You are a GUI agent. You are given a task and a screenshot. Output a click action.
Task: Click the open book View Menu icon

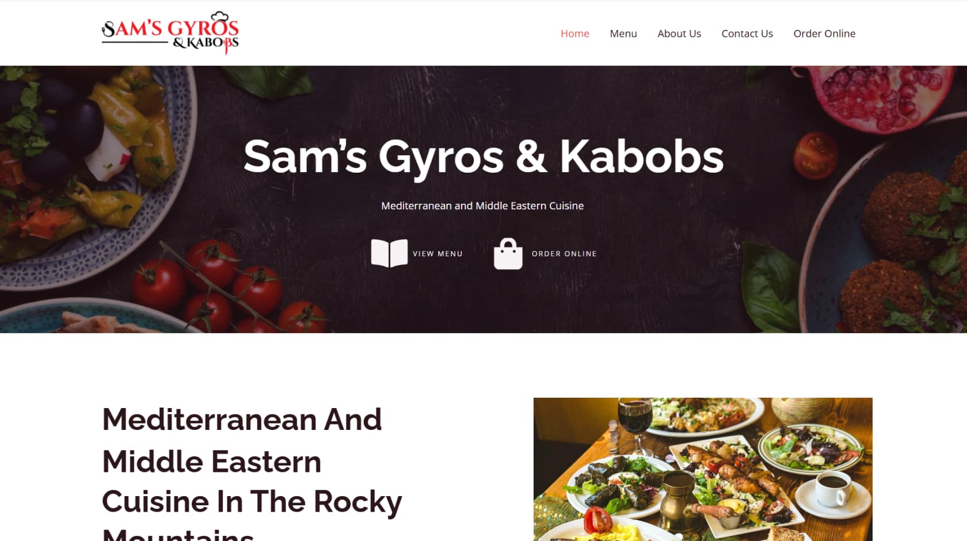(389, 253)
